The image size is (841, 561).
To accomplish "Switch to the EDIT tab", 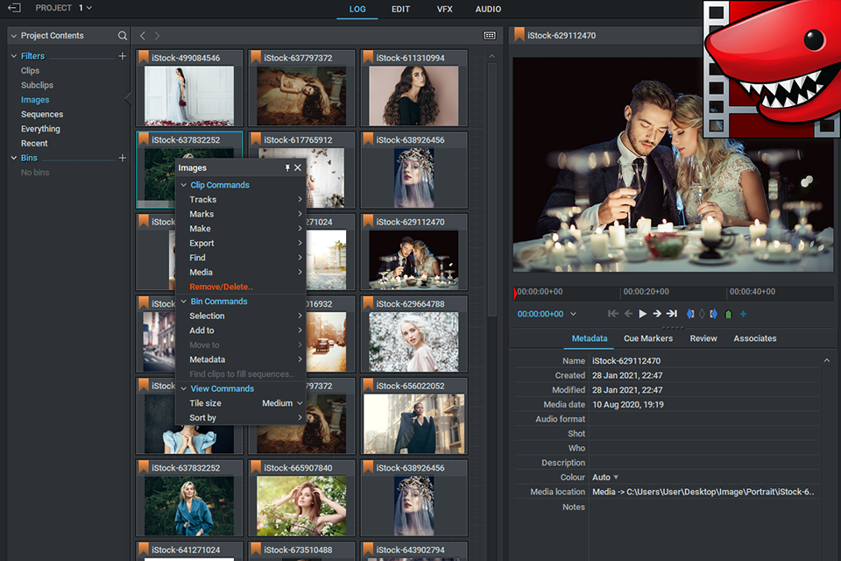I will 400,9.
